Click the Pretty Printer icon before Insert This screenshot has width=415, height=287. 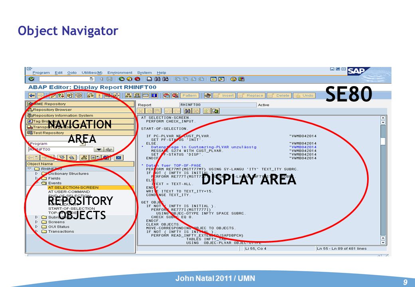pos(208,95)
